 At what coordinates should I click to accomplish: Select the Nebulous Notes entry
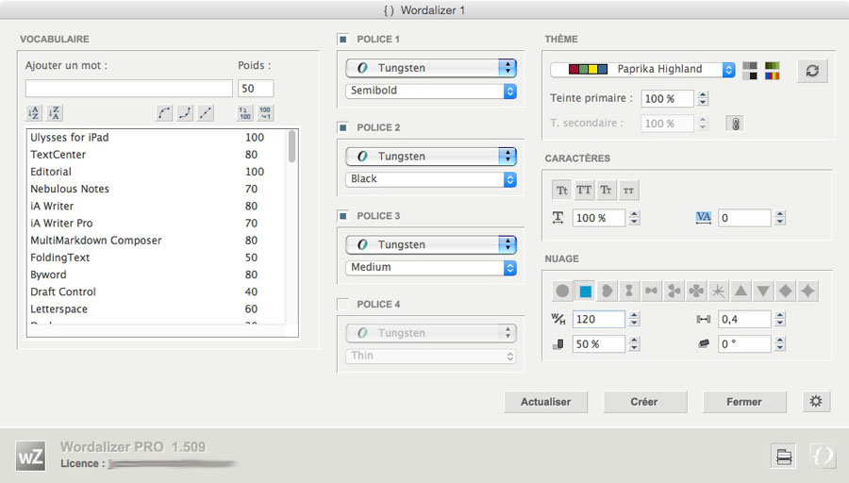click(156, 189)
